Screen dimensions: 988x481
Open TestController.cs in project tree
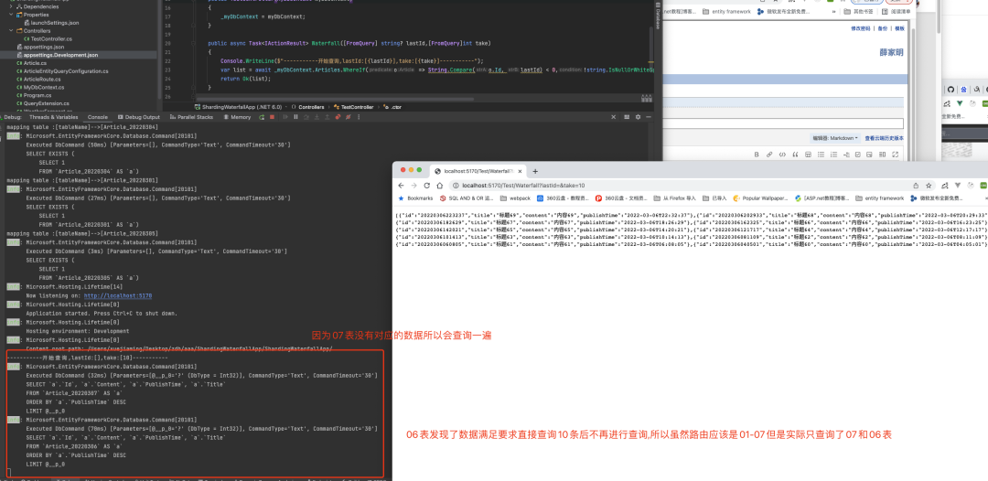51,38
